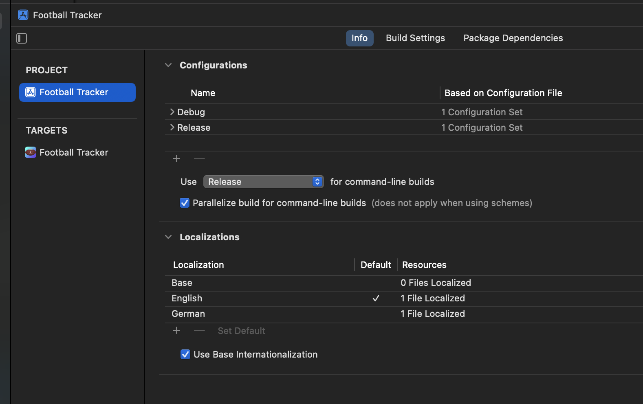Open the Package Dependencies tab

513,38
